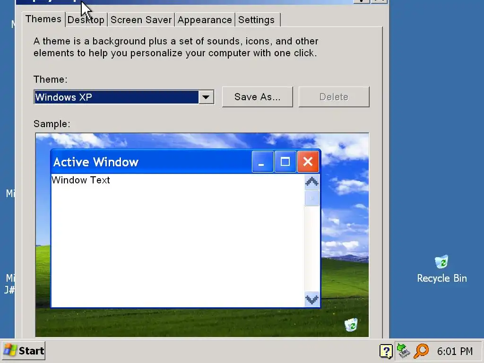
Task: Click the recycle bin in the sample preview
Action: 351,325
